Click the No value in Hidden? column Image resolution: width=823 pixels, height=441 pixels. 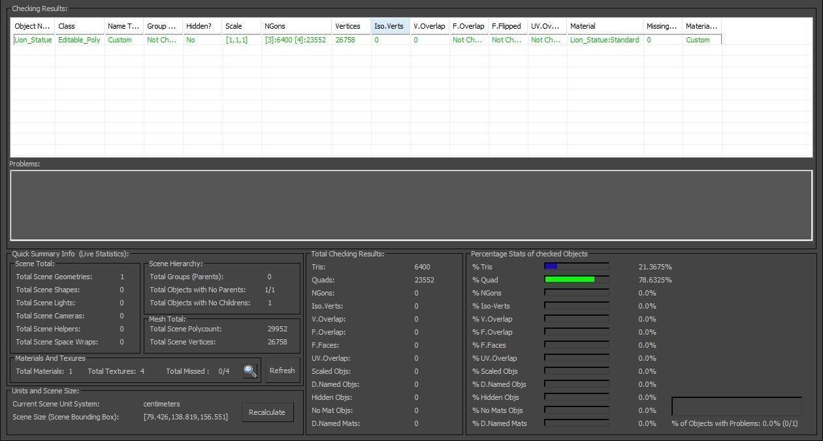[x=191, y=40]
